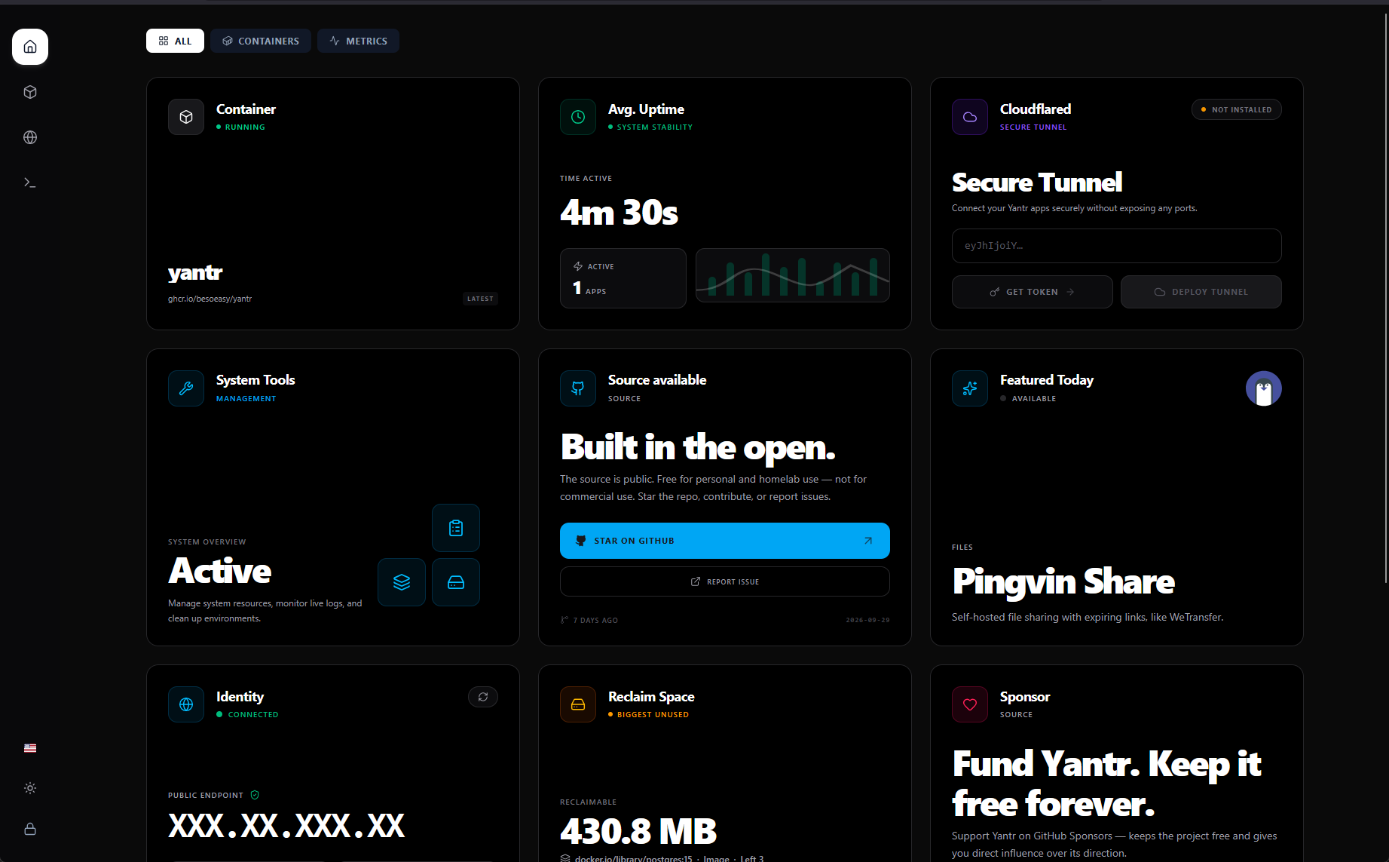
Task: Click the Source available GitHub icon
Action: [x=578, y=388]
